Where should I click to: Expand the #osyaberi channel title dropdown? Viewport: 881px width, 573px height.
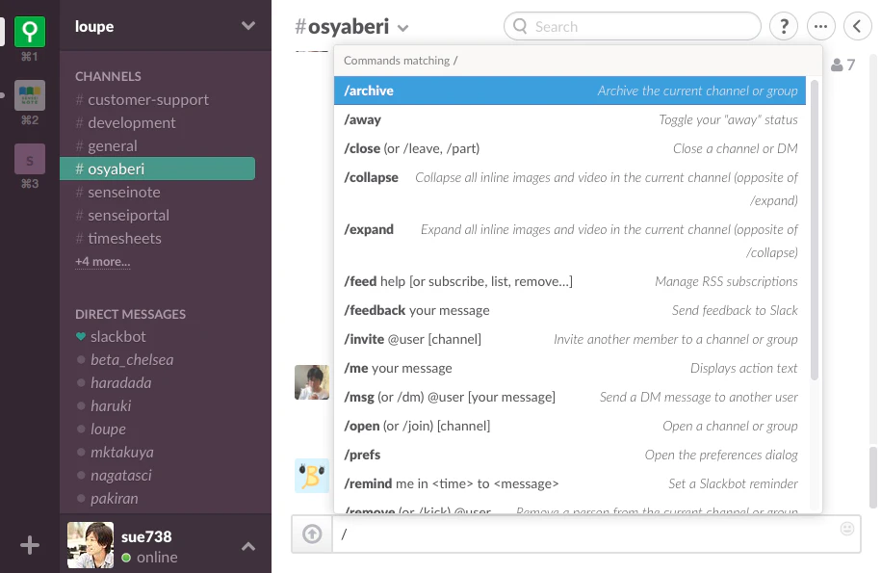402,28
